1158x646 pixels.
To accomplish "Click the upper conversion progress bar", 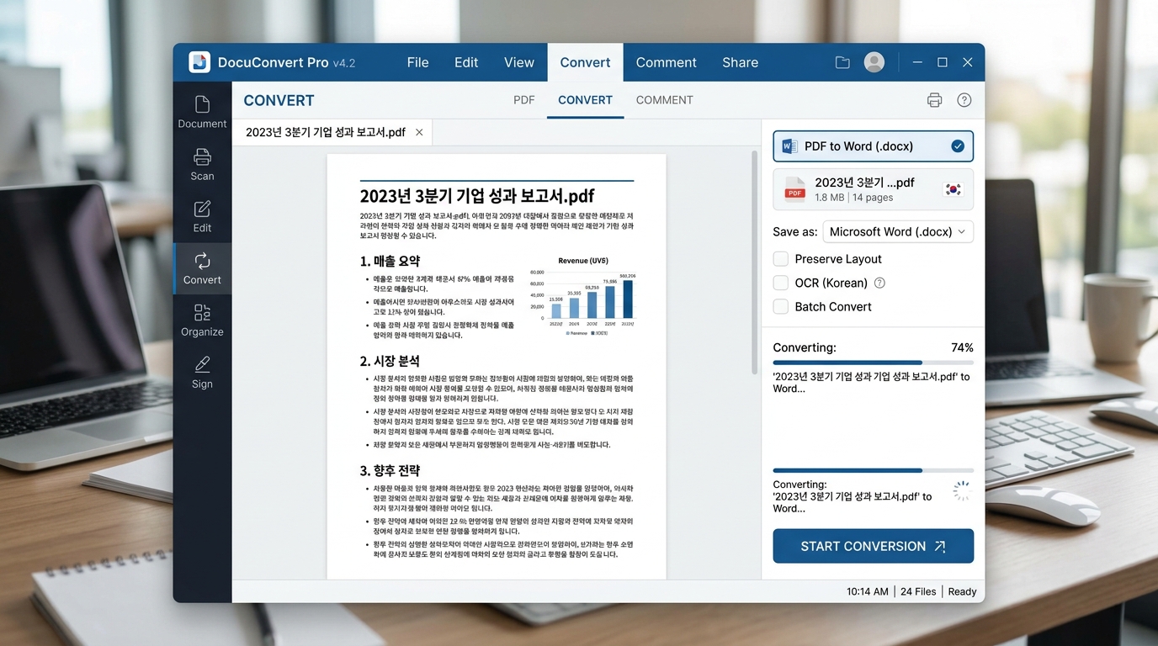I will (x=874, y=363).
